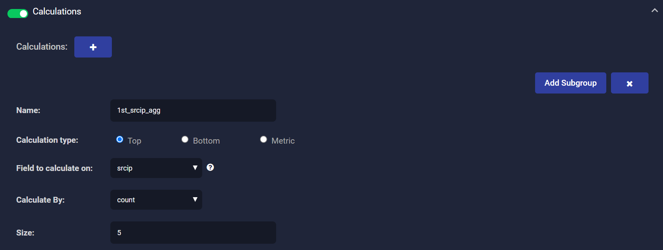Click the Field to calculate on label
The width and height of the screenshot is (663, 250).
coord(54,168)
